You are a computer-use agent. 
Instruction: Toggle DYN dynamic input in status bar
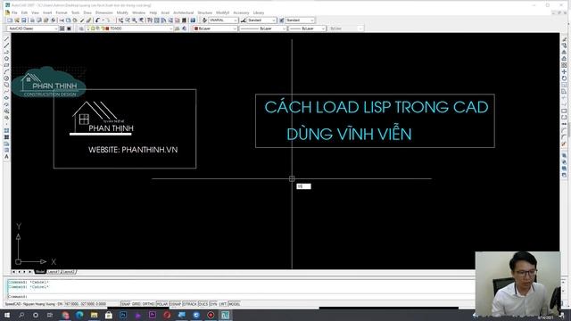(x=213, y=304)
